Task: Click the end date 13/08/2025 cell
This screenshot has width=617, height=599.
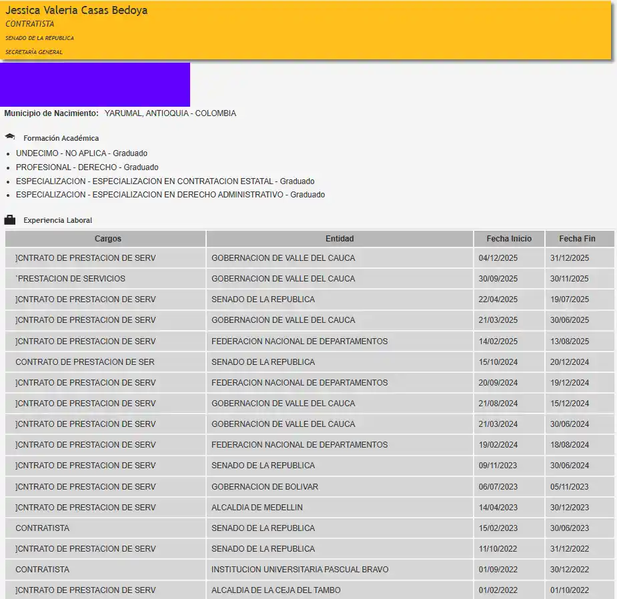Action: click(569, 342)
